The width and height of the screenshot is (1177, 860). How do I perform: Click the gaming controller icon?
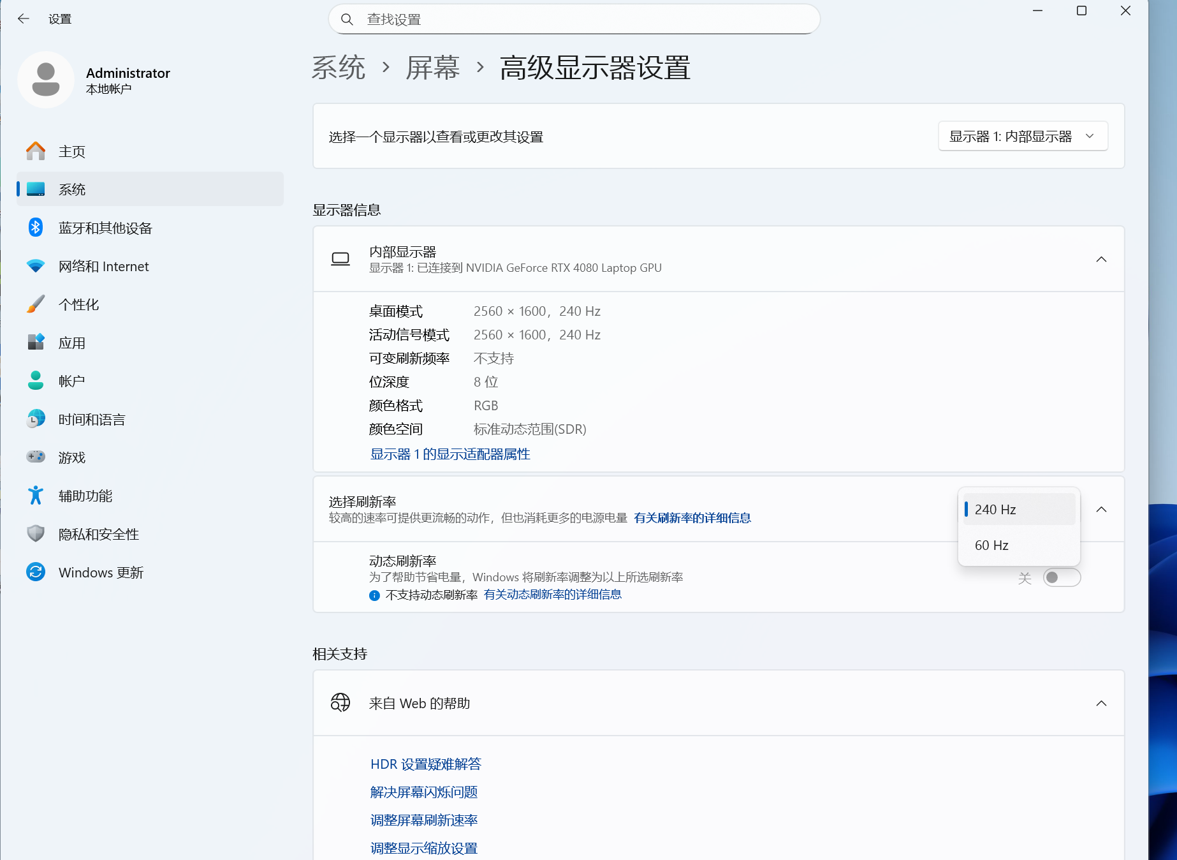click(x=36, y=457)
